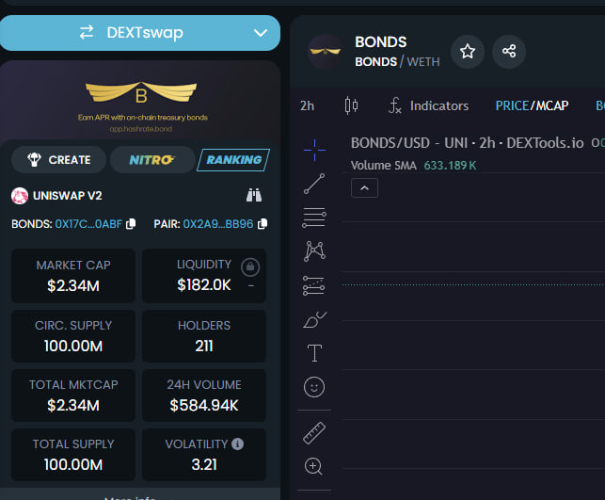The height and width of the screenshot is (500, 605).
Task: Click the Volume SMA 633.189 K label
Action: pos(413,166)
